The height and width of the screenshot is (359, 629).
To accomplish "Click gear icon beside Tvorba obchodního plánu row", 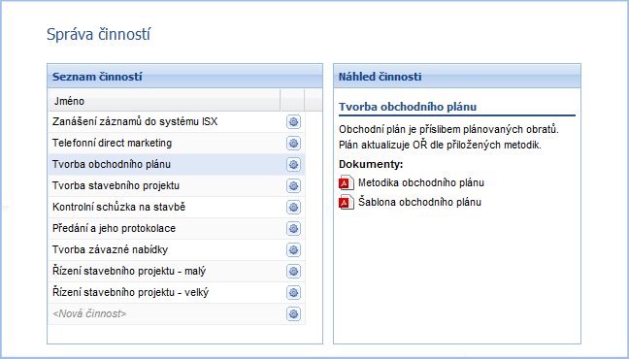I will click(293, 164).
